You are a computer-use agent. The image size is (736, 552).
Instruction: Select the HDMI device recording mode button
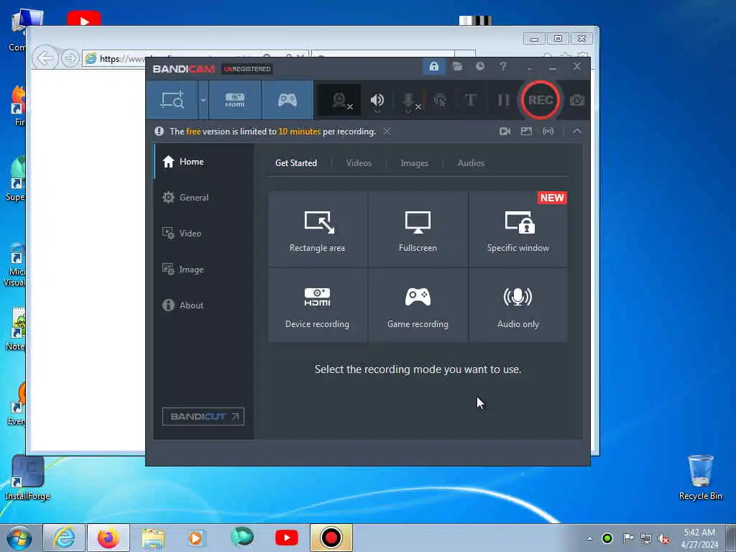pyautogui.click(x=235, y=100)
